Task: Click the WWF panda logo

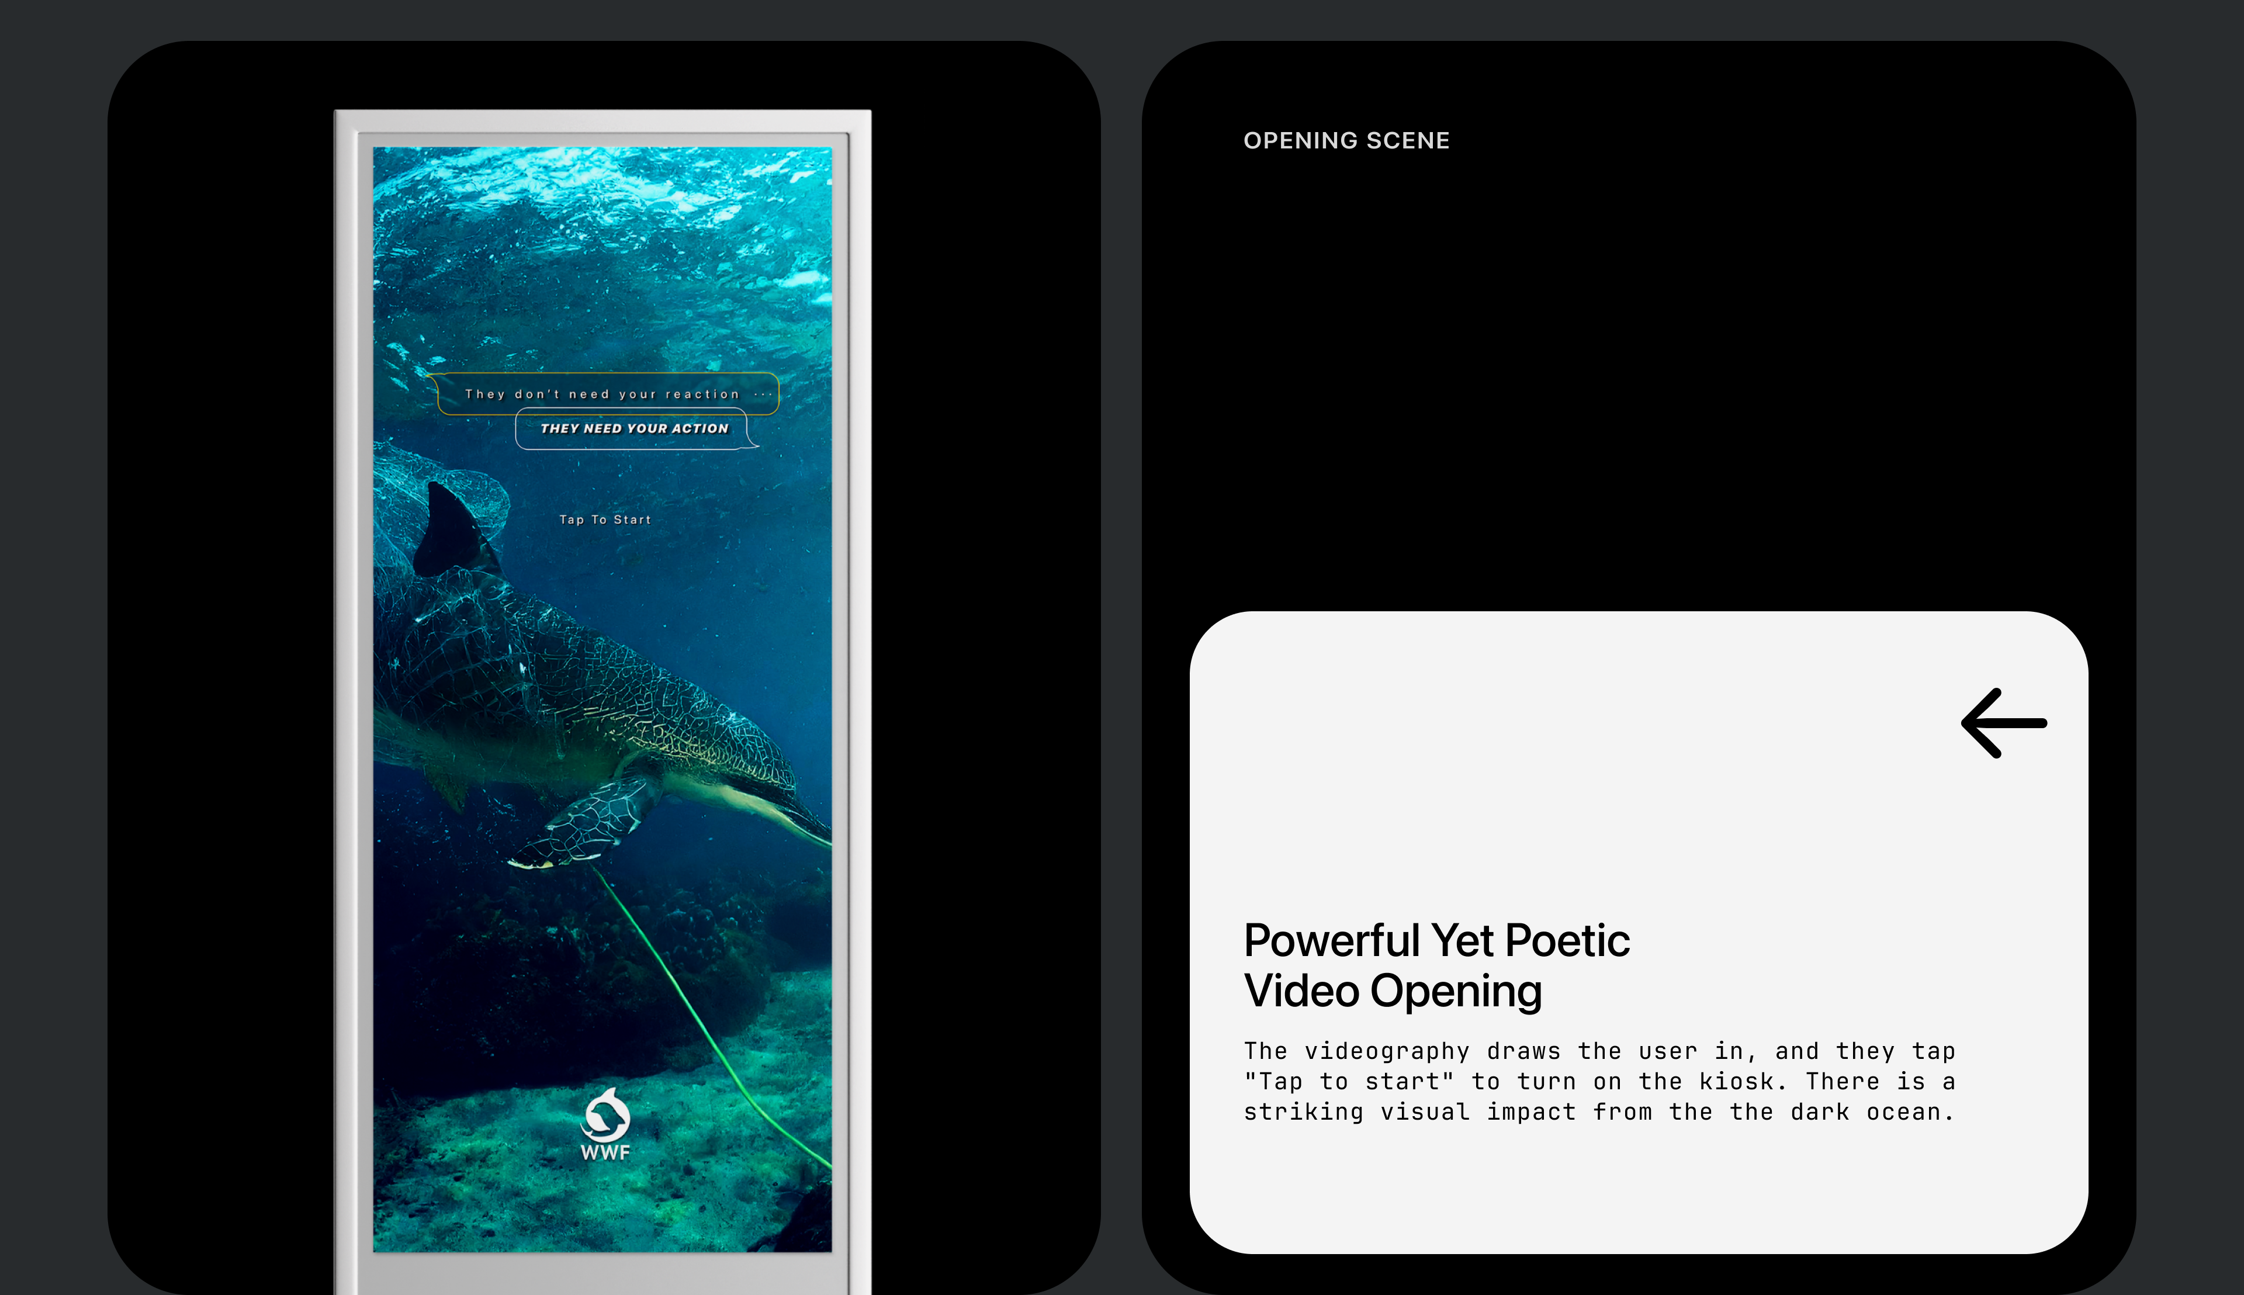Action: click(x=605, y=1116)
